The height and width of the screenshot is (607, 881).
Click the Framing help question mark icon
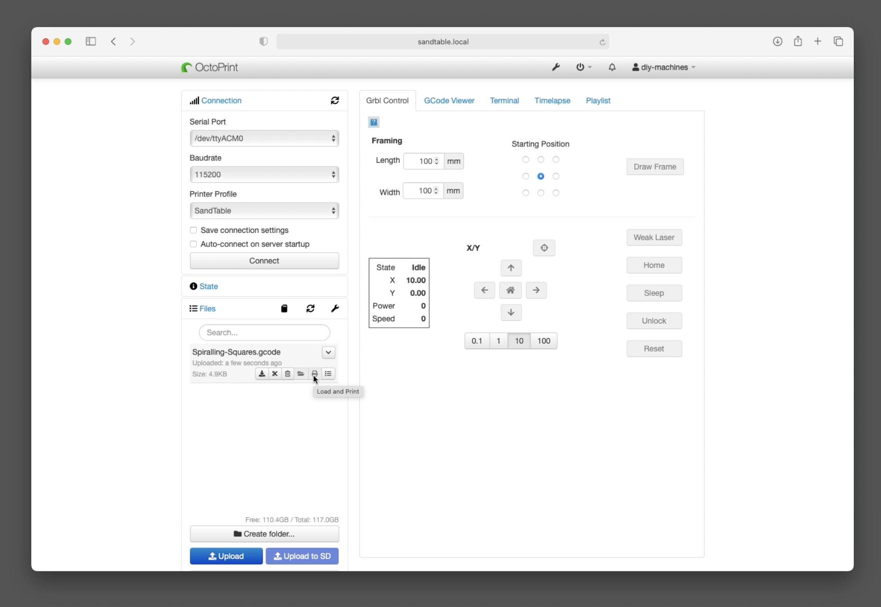[x=373, y=122]
